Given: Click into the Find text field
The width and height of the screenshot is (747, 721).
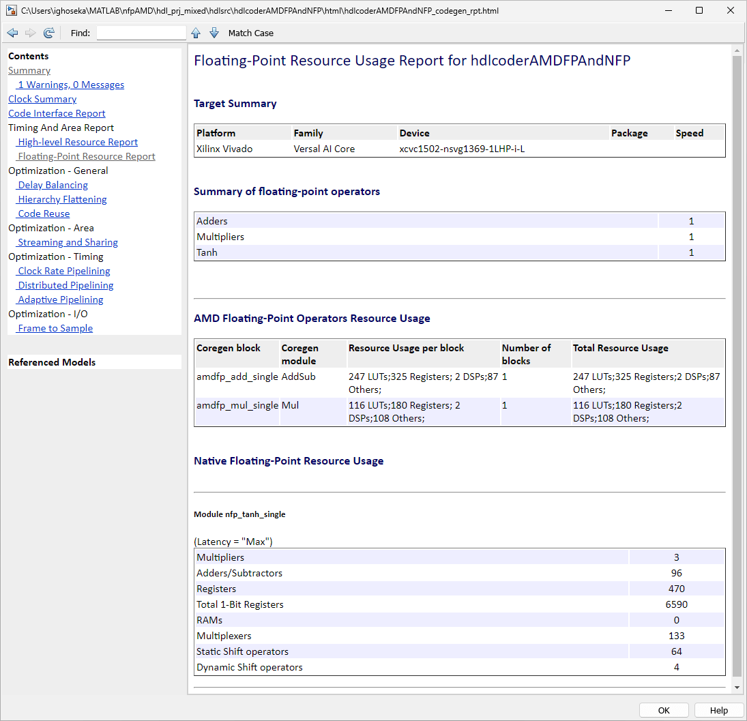Looking at the screenshot, I should click(141, 33).
